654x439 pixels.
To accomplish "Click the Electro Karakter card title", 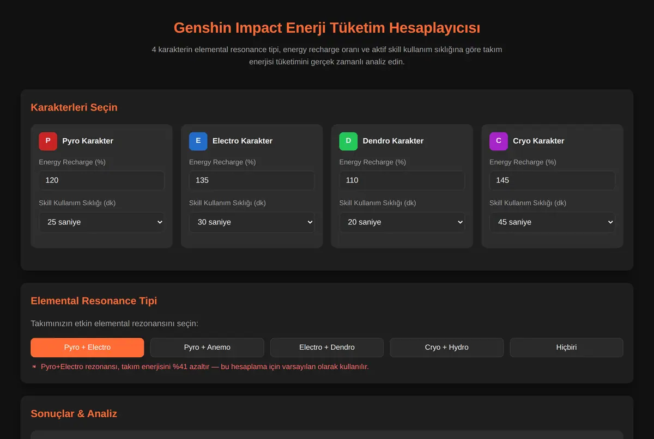I will [x=243, y=141].
